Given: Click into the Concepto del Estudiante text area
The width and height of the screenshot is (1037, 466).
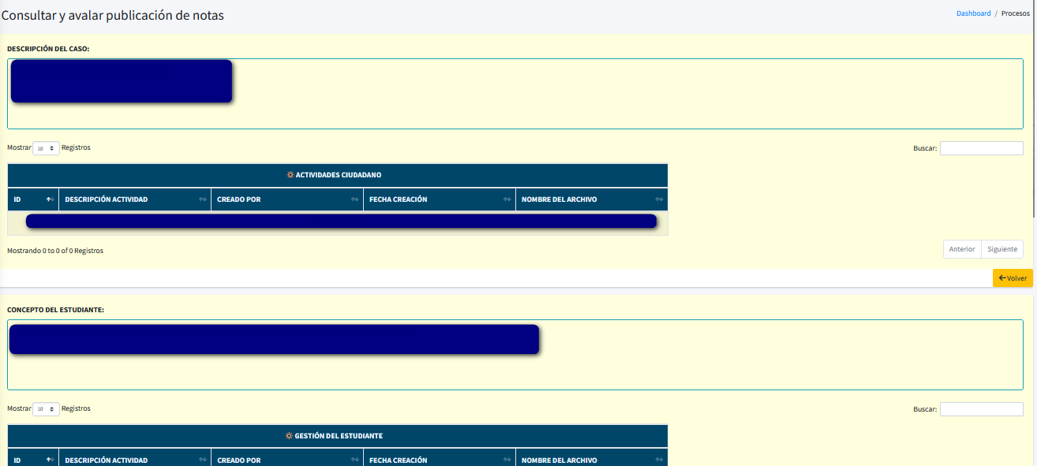Looking at the screenshot, I should pyautogui.click(x=515, y=355).
